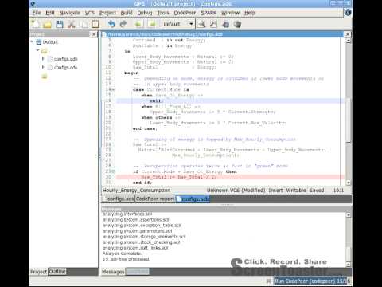Toggle the fold marker on line 29
The image size is (382, 287).
click(x=114, y=171)
